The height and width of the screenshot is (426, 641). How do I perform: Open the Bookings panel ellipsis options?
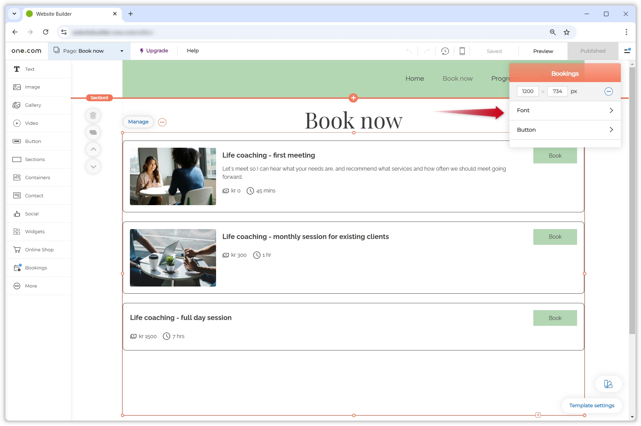pyautogui.click(x=609, y=91)
